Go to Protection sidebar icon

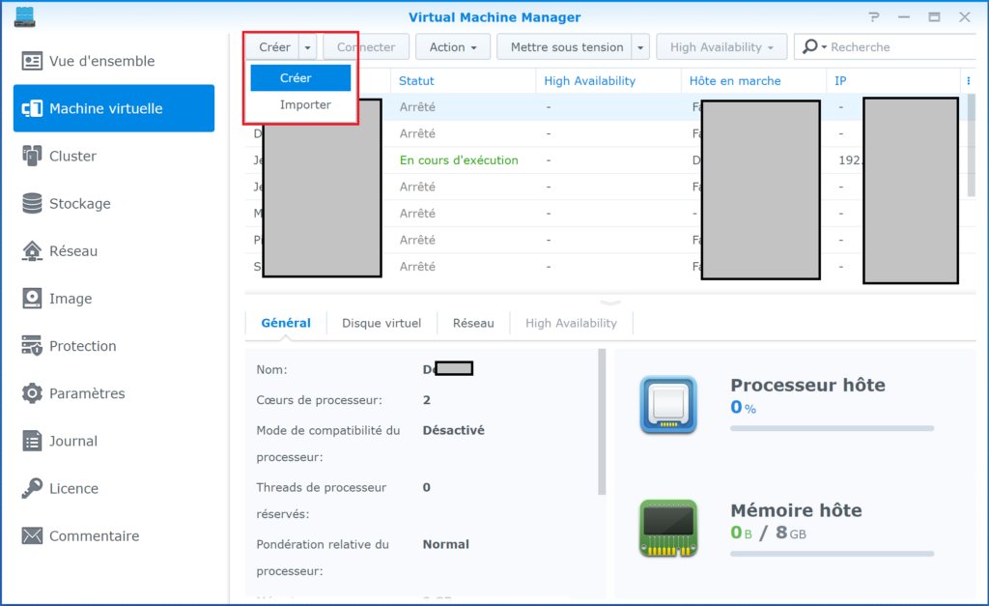(33, 345)
